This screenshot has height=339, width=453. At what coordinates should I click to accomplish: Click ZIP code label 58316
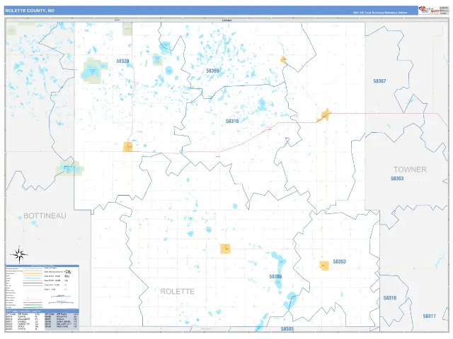[x=232, y=121]
